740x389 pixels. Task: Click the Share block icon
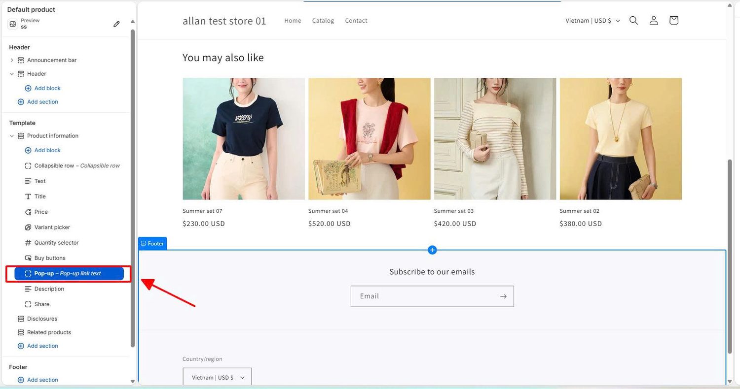point(28,304)
